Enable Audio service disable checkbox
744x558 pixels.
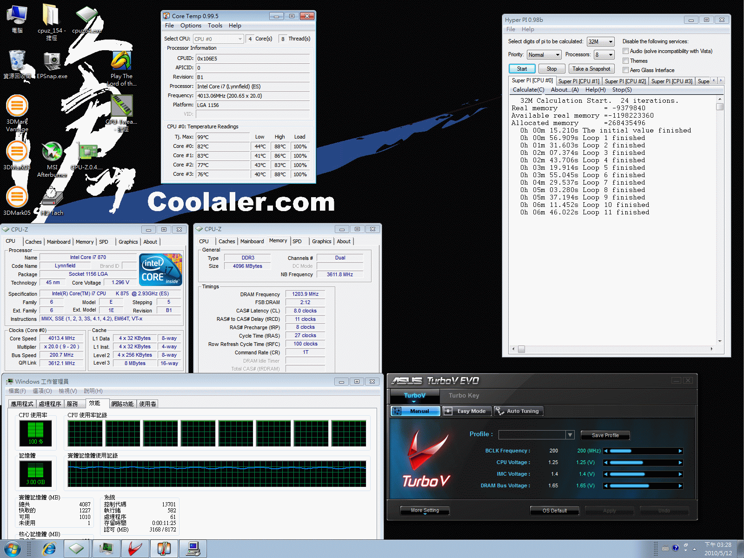point(625,51)
